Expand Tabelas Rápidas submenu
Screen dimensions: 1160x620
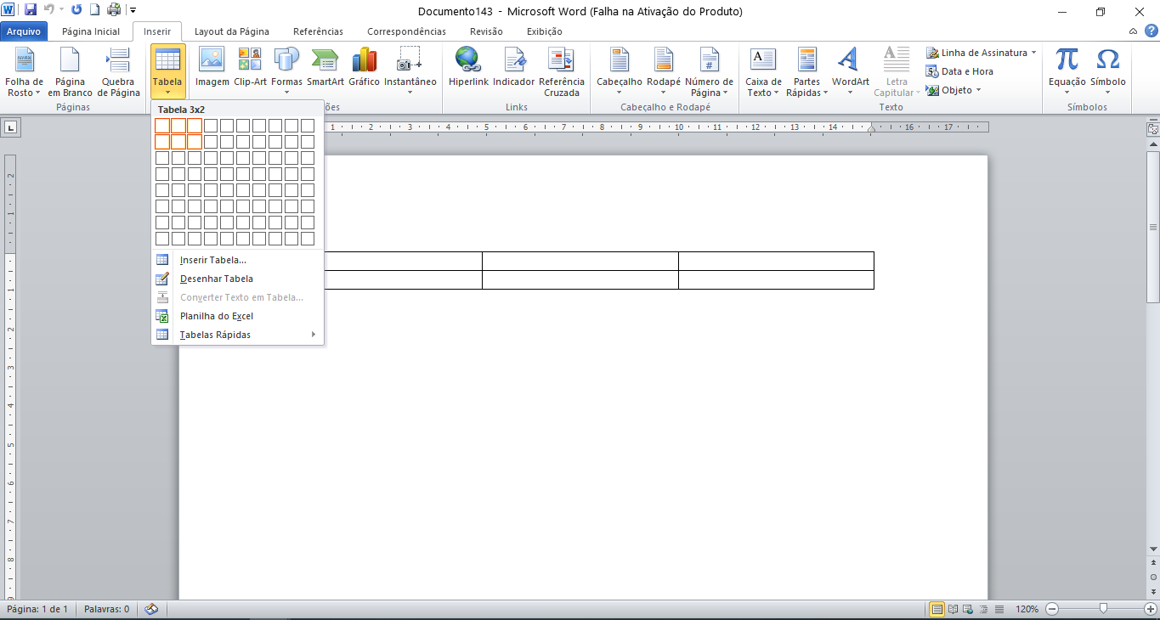(237, 335)
